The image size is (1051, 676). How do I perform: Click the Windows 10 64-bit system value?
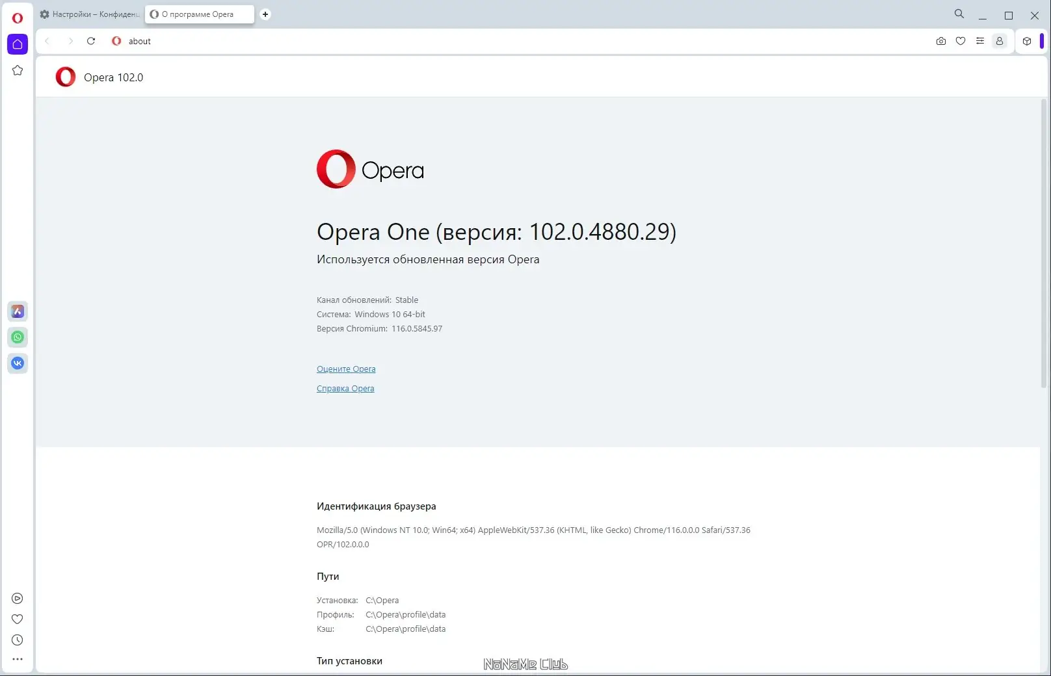(x=390, y=315)
